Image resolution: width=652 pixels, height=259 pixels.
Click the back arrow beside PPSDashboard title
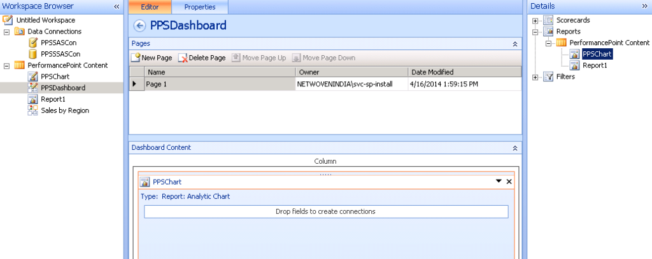tap(139, 25)
